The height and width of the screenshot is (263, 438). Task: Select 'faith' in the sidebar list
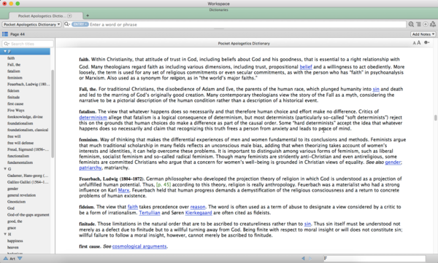[11, 58]
